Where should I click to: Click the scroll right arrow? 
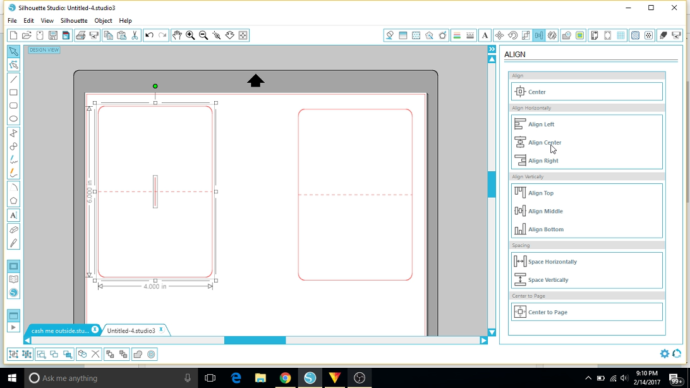pyautogui.click(x=483, y=340)
